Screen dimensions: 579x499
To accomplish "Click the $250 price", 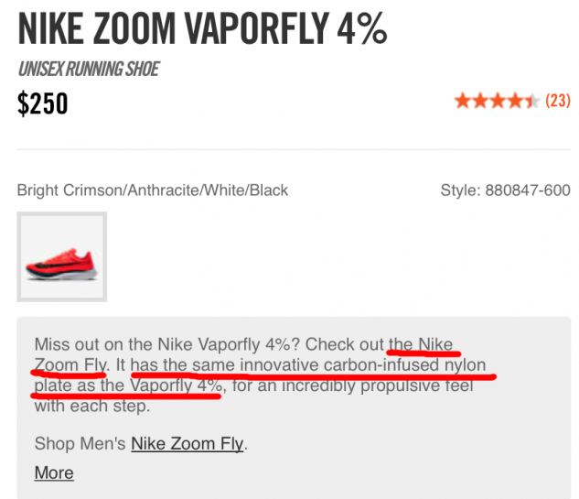I will 43,104.
